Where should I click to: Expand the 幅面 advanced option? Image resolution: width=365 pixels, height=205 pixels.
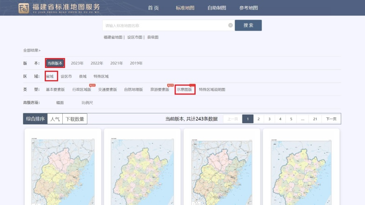point(60,103)
